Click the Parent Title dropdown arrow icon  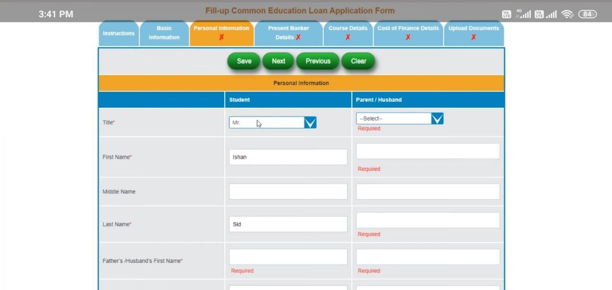[x=437, y=118]
